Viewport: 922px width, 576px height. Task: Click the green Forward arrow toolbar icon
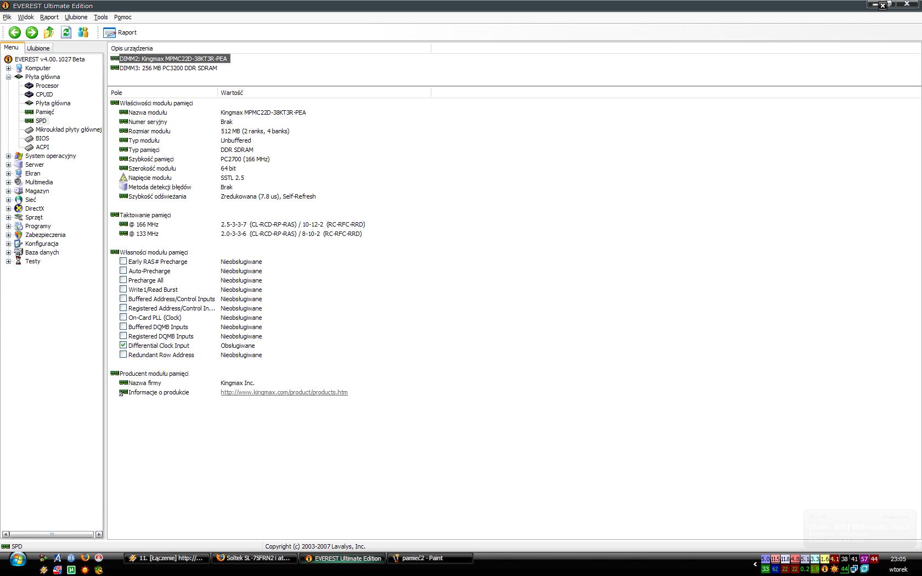(32, 32)
